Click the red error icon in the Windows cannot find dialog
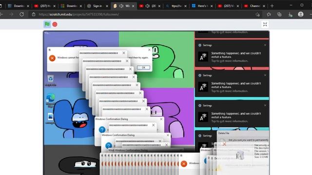 52,58
